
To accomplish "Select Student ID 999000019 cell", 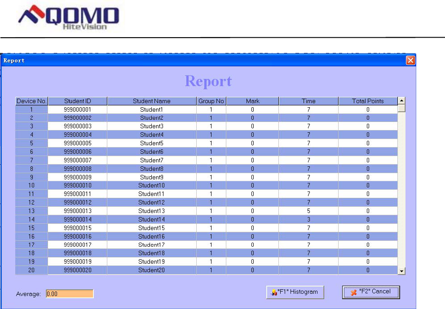I will pyautogui.click(x=78, y=261).
